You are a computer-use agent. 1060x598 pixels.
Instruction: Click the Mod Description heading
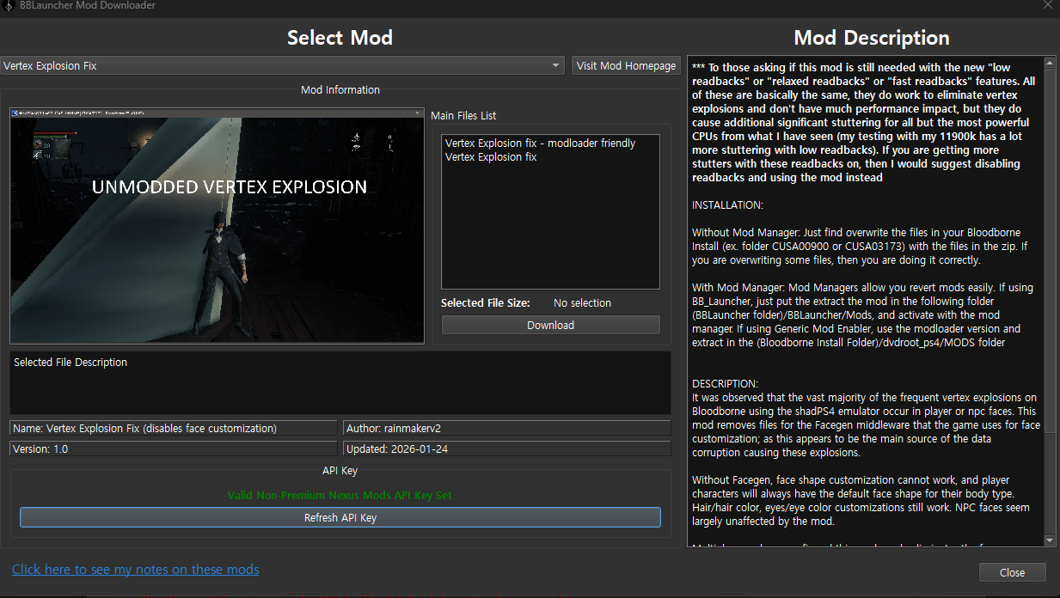[872, 38]
